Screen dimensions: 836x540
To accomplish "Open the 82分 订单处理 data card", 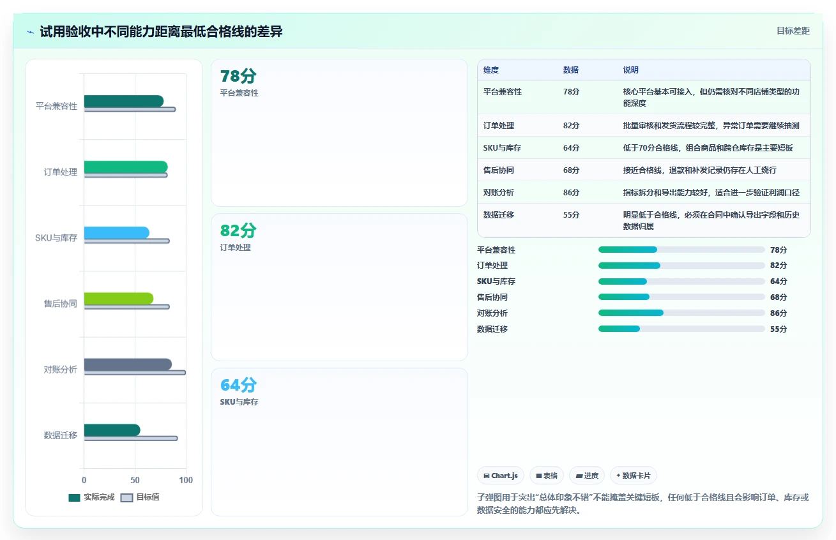I will coord(339,287).
